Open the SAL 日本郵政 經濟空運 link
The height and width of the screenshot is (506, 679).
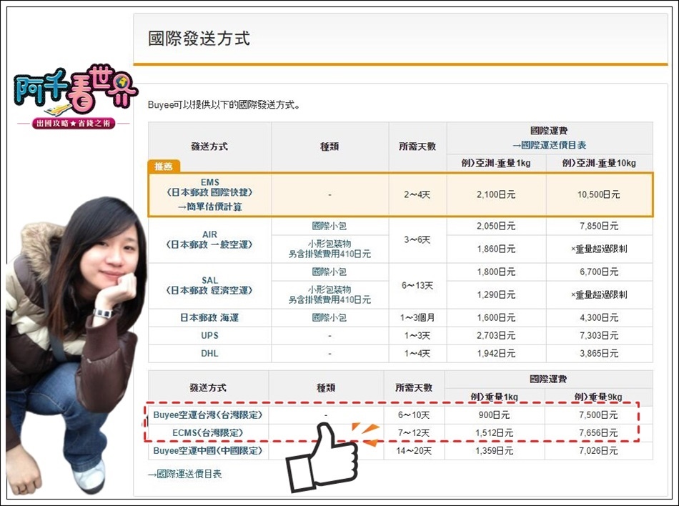tap(209, 285)
